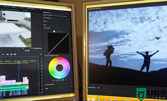This screenshot has height=101, width=167.
Task: Toggle the Creativo section checkbox
Action: click(x=69, y=22)
